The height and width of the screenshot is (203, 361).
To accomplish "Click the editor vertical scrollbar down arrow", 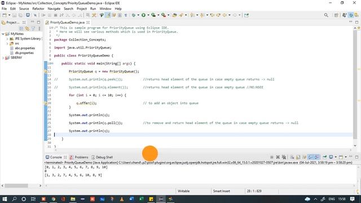I will point(355,145).
